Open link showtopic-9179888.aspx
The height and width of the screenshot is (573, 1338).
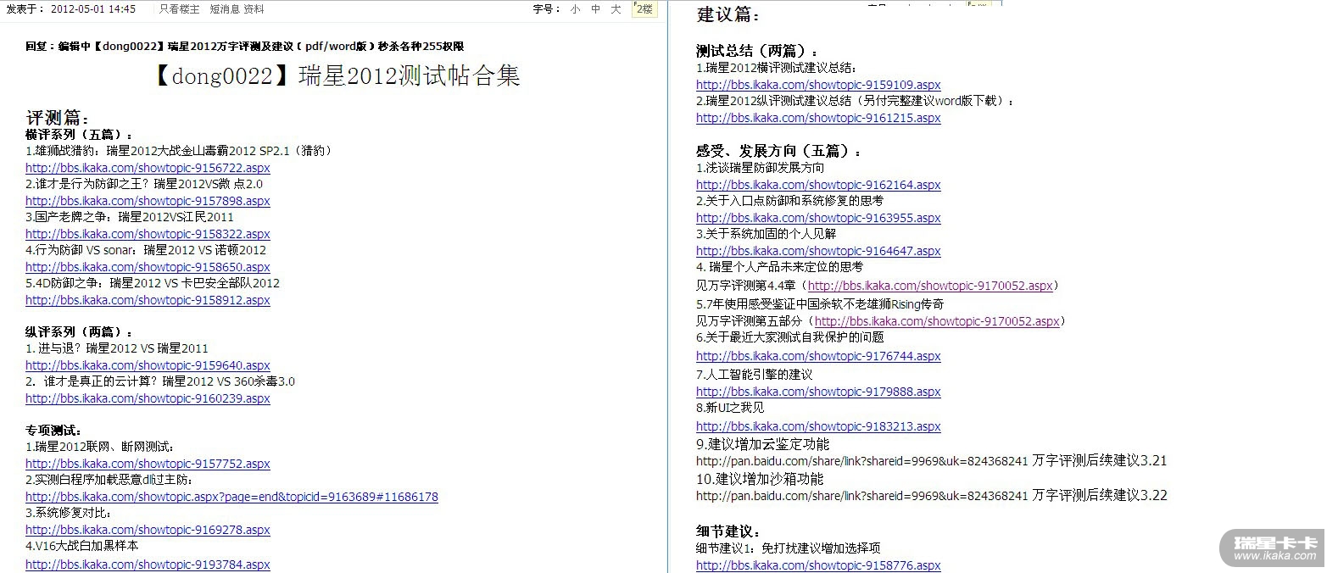tap(818, 392)
